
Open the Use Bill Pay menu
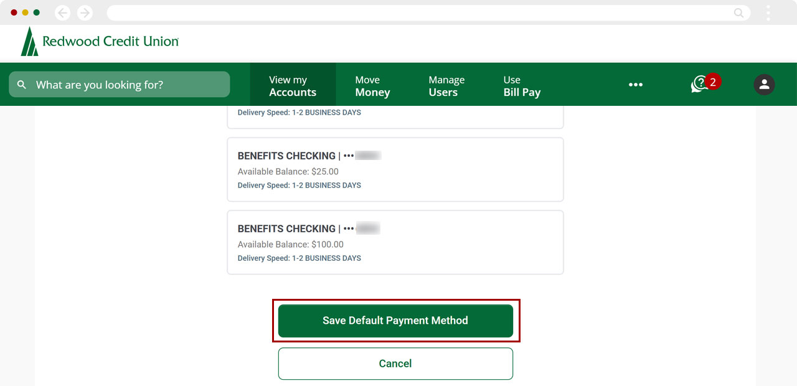click(x=522, y=86)
